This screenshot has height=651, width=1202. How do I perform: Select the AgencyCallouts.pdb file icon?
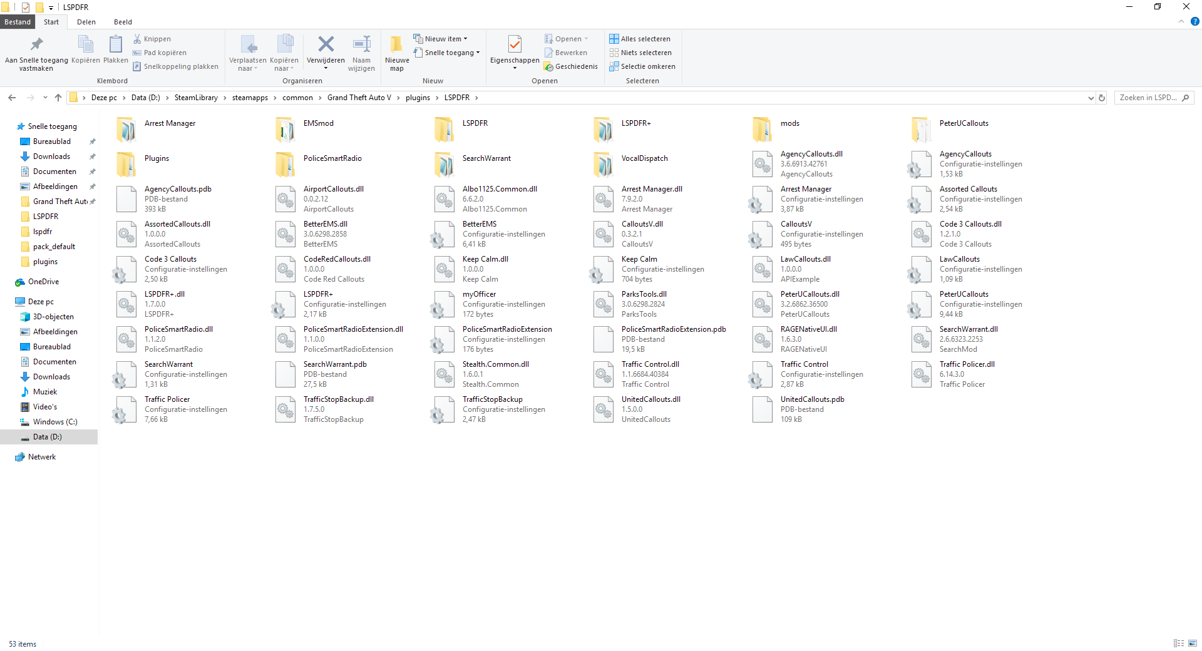[x=126, y=199]
